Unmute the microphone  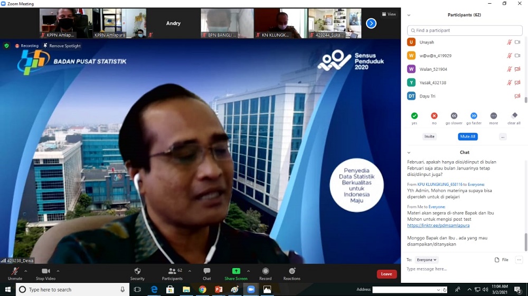point(15,274)
